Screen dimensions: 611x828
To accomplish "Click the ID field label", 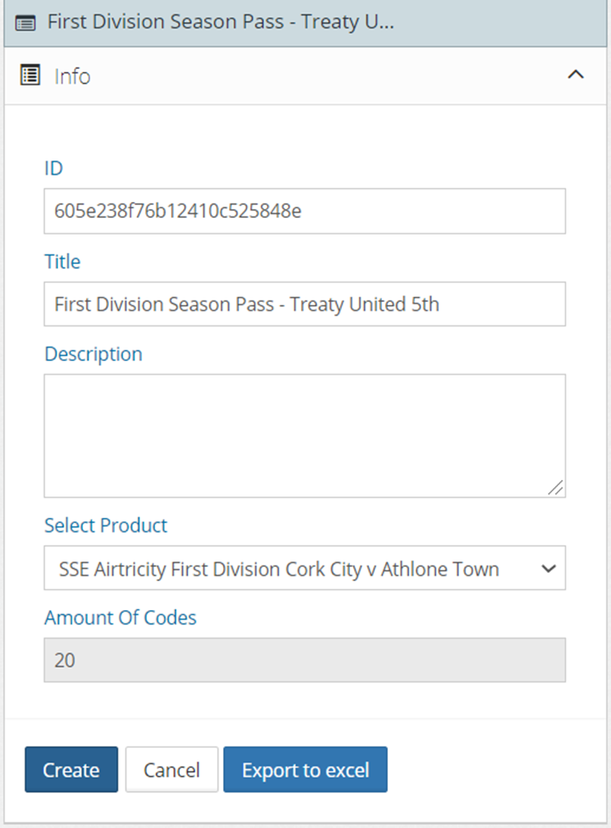I will click(x=54, y=168).
